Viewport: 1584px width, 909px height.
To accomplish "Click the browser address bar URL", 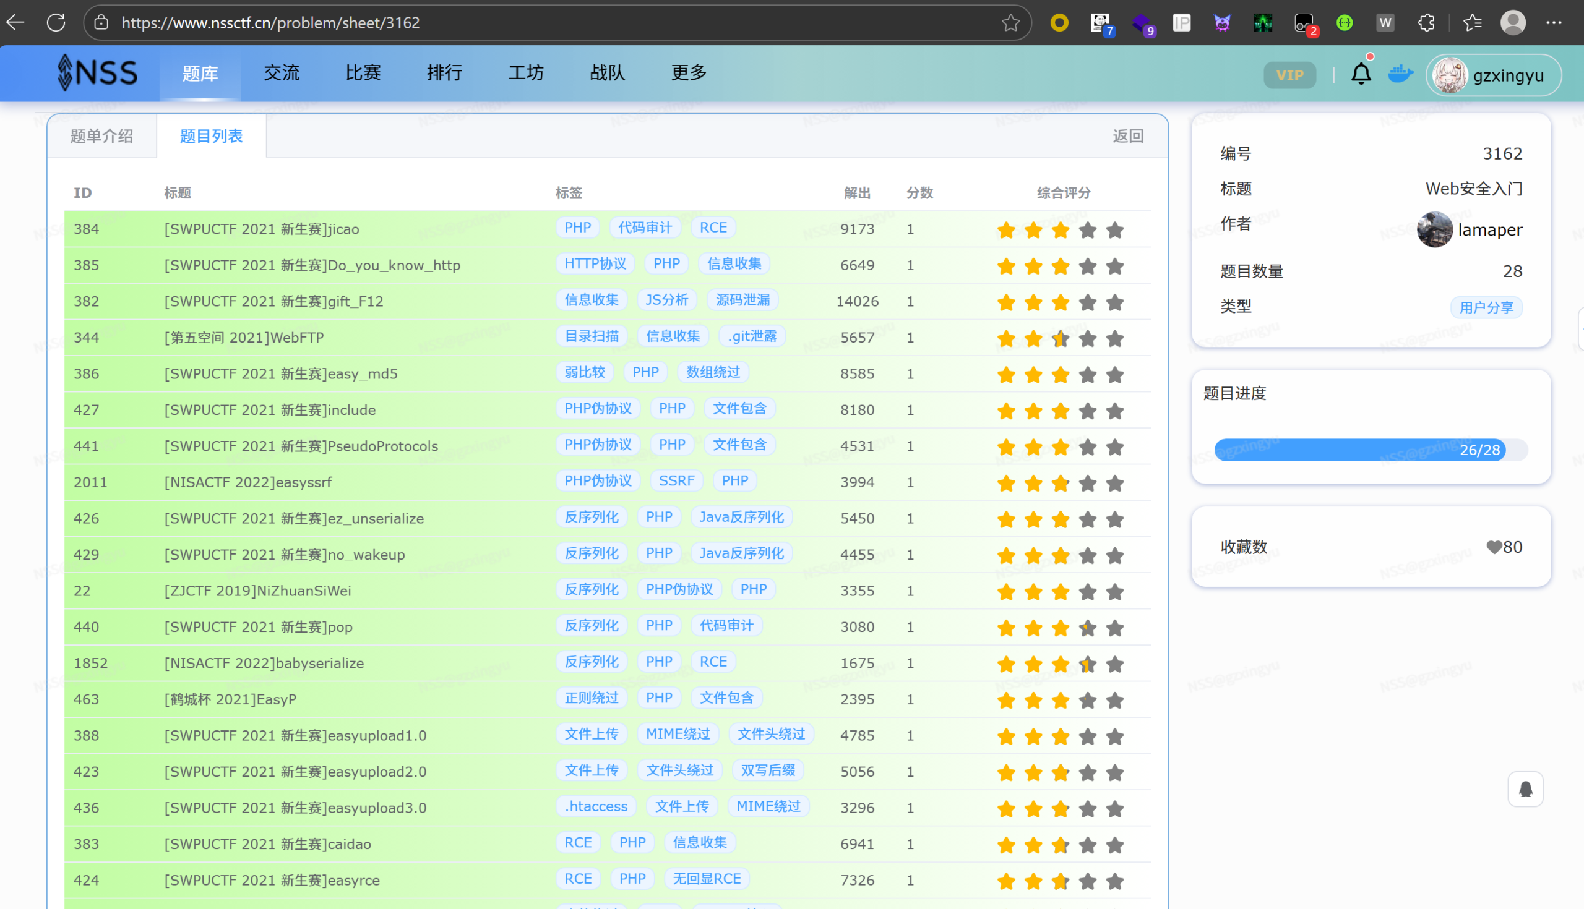I will (270, 23).
